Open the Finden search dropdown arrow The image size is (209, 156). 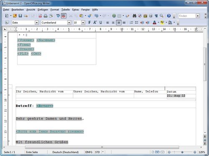click(x=198, y=16)
